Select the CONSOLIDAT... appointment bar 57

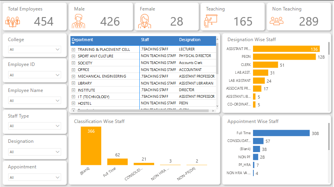pos(258,141)
